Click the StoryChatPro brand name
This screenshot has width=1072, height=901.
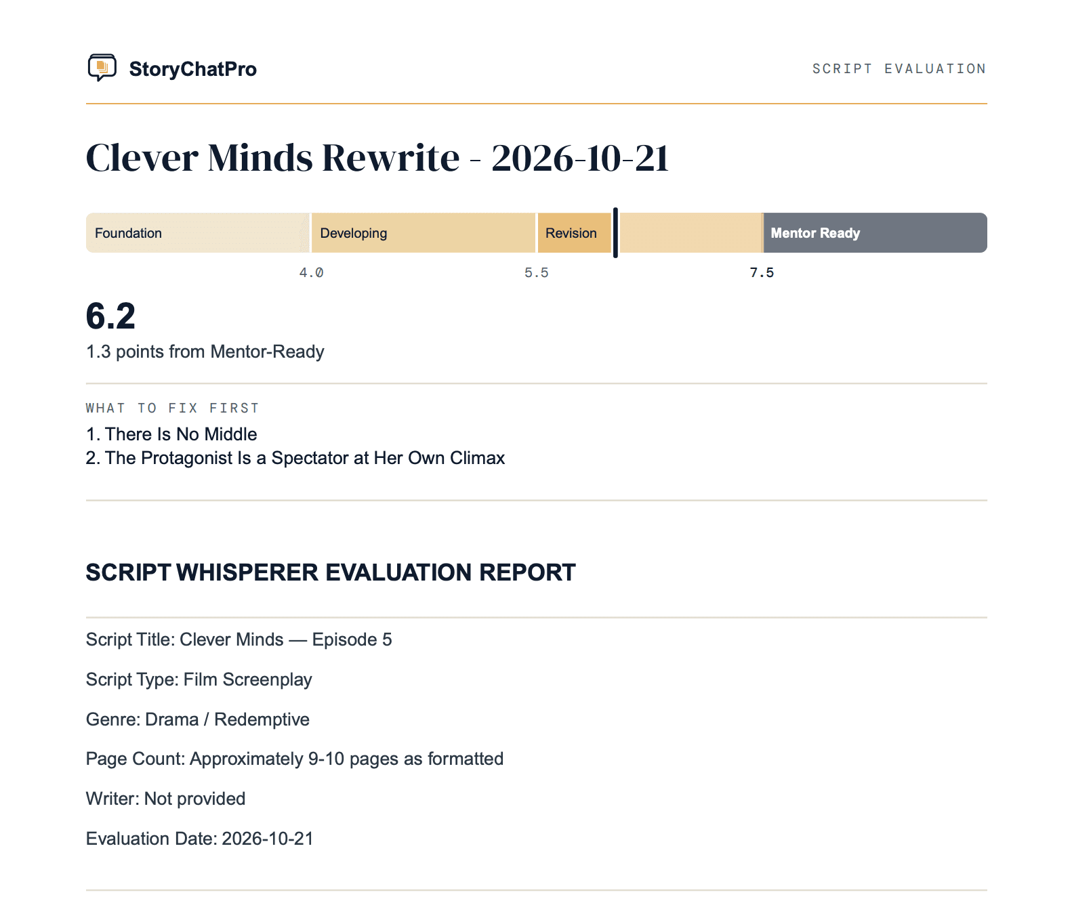(x=192, y=69)
